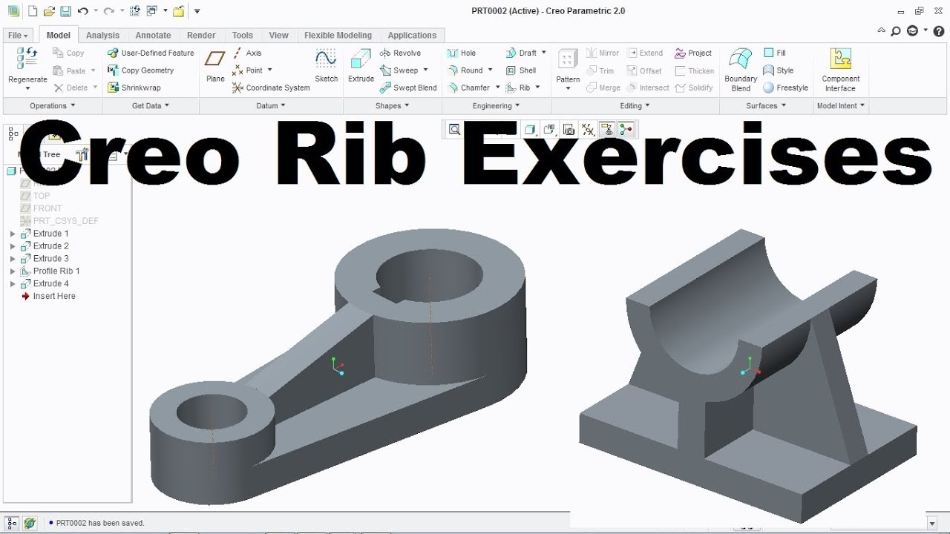Open the Engineering group dropdown
This screenshot has height=534, width=950.
(497, 105)
